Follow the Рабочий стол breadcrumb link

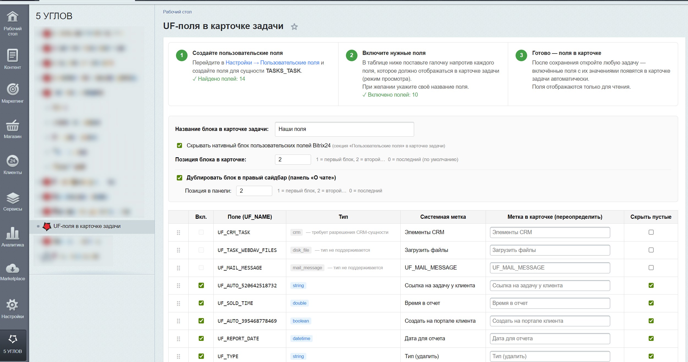tap(177, 12)
